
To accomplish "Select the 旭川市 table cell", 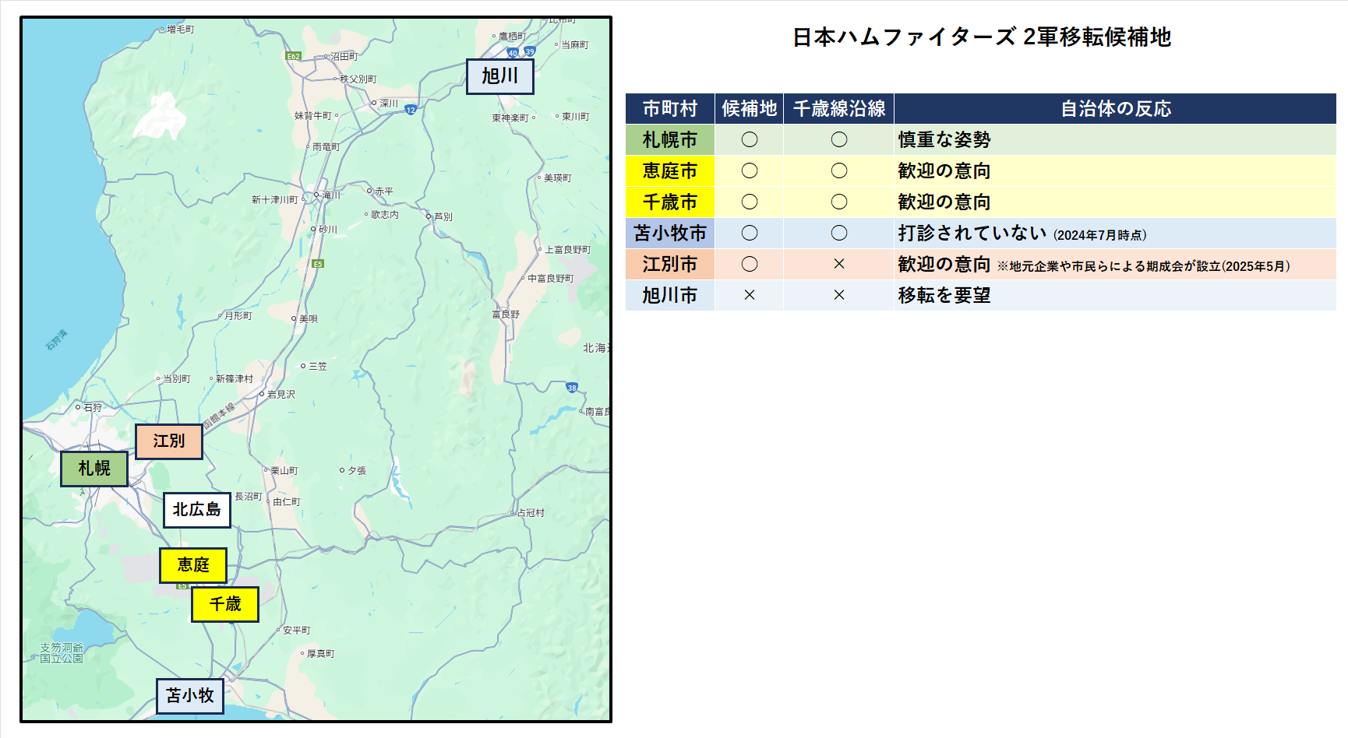I will [670, 295].
